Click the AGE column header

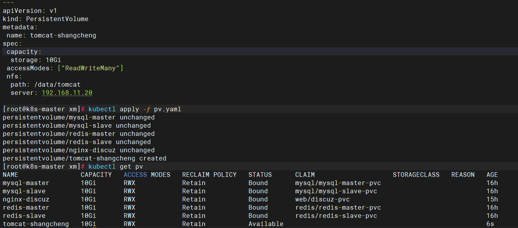click(492, 175)
